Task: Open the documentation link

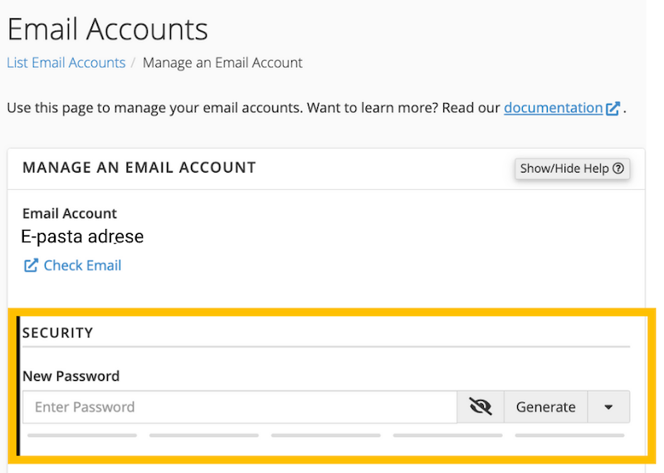Action: coord(553,108)
